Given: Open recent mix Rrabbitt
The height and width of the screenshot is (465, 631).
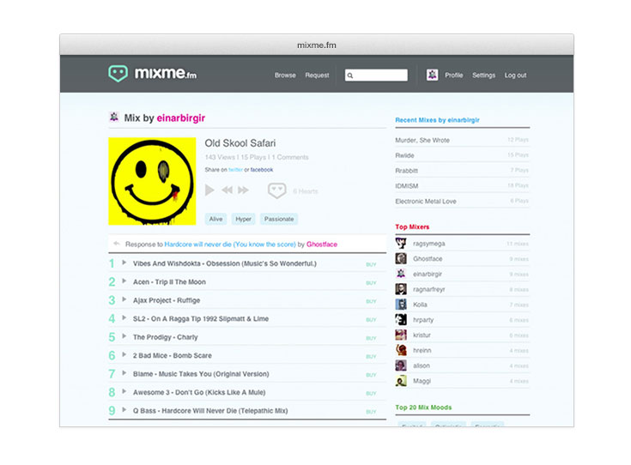Looking at the screenshot, I should click(406, 171).
